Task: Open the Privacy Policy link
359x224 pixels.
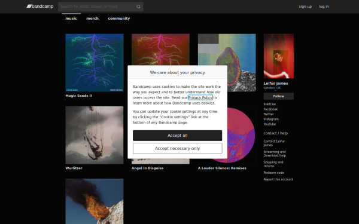Action: 200,97
